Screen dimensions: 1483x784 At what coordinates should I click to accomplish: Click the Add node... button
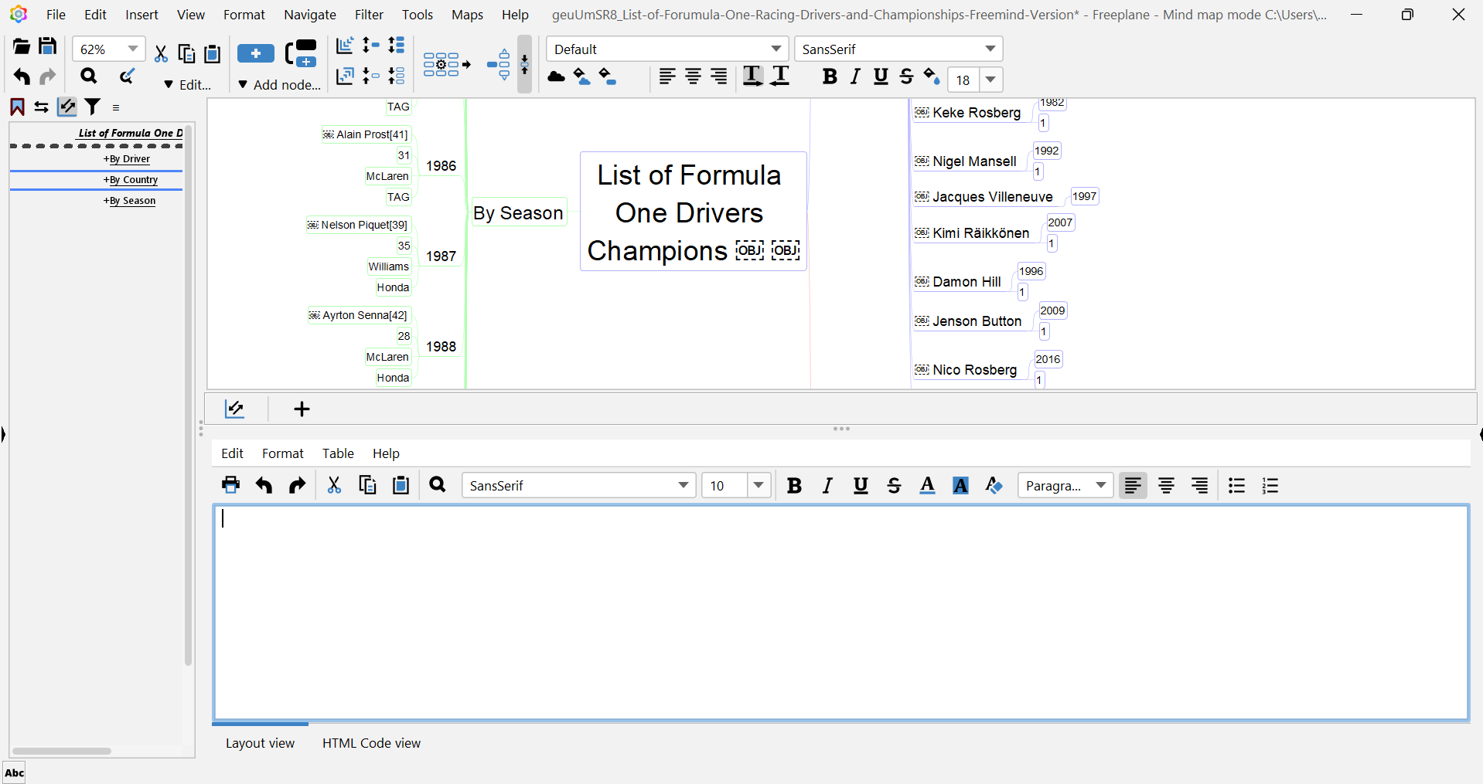tap(279, 85)
